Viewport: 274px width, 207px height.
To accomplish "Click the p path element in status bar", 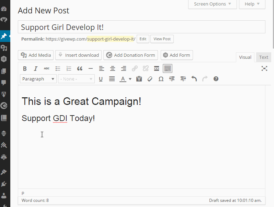I will click(x=23, y=193).
